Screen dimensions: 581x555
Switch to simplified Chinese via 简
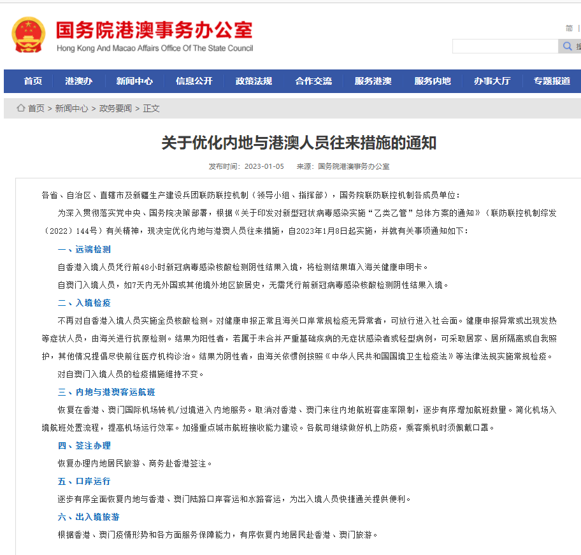(x=569, y=28)
